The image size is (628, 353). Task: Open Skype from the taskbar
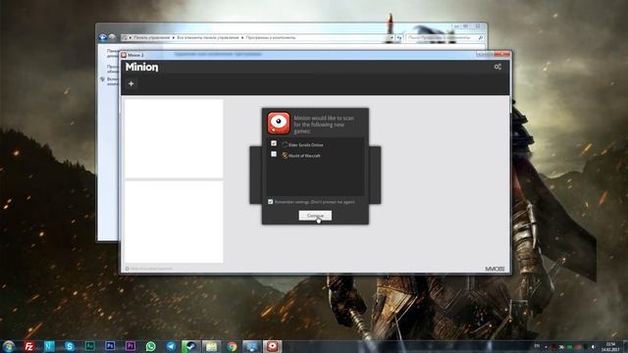click(x=70, y=346)
